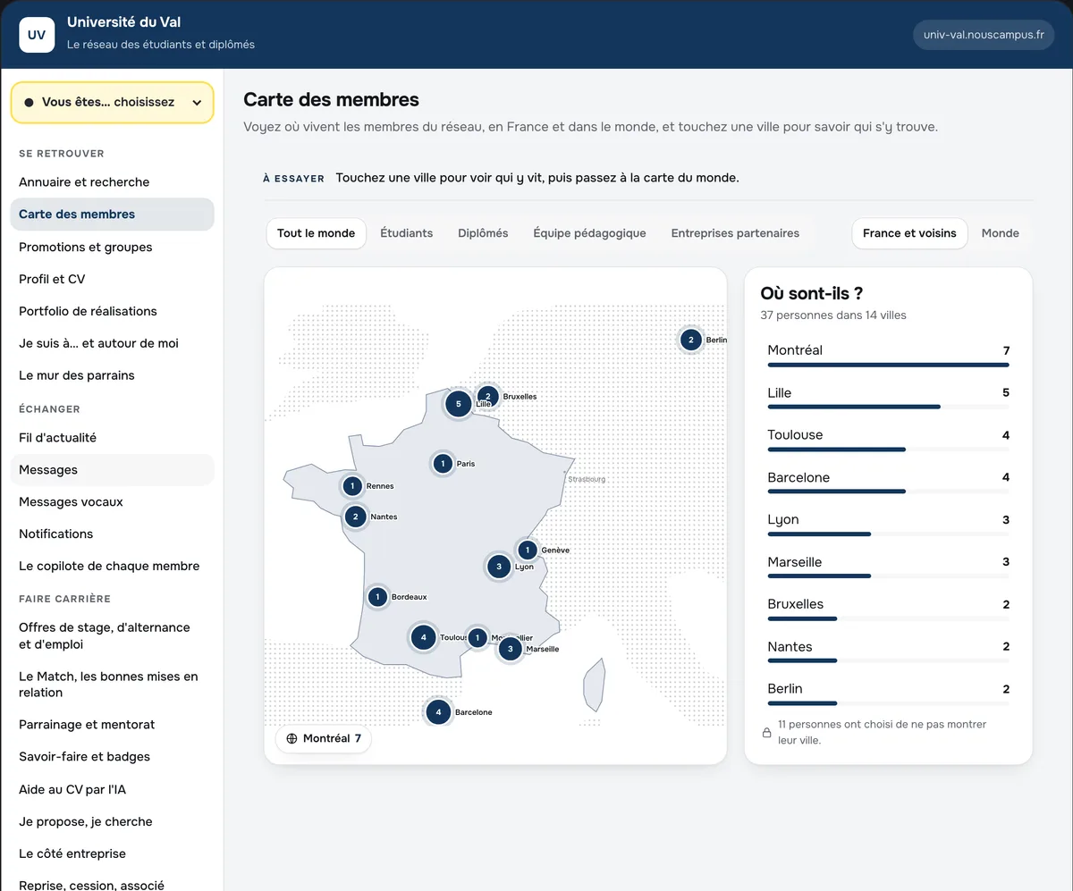Go to Le mur des parrains
This screenshot has width=1073, height=891.
point(112,375)
